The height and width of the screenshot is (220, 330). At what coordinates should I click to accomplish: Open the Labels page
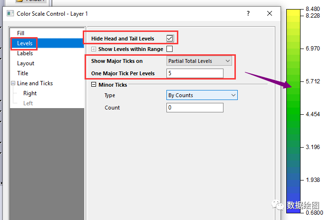point(25,53)
